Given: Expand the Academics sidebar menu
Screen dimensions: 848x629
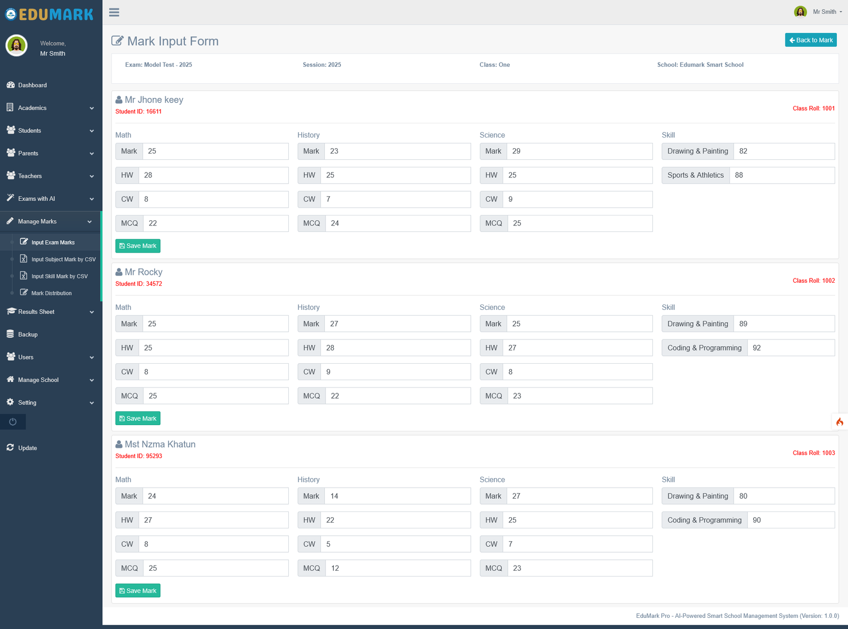Looking at the screenshot, I should click(50, 108).
